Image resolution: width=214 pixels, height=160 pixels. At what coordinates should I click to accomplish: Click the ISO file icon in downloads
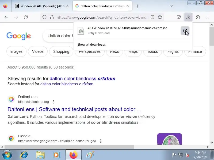(81, 31)
